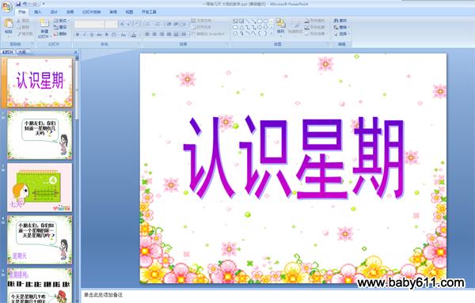Open Shape Fill color picker

coord(314,21)
